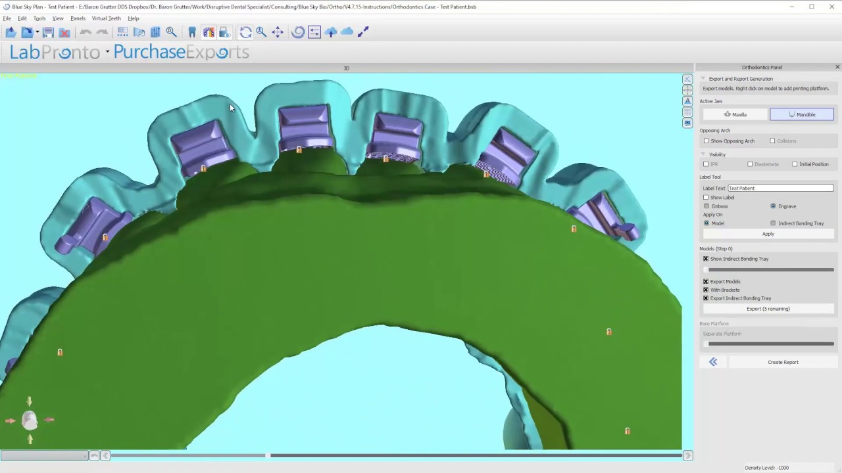842x473 pixels.
Task: Click the Models step slider
Action: point(768,269)
